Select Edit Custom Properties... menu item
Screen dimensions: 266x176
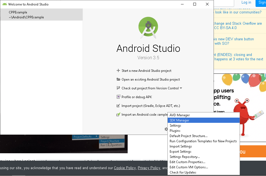204,162
